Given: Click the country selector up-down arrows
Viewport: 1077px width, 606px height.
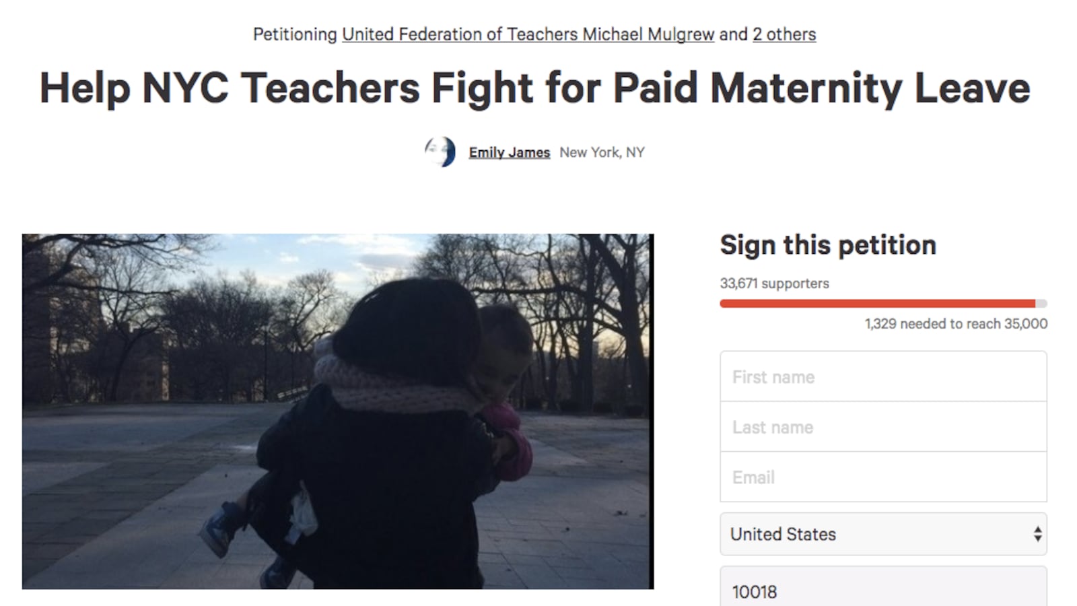Looking at the screenshot, I should [1037, 534].
